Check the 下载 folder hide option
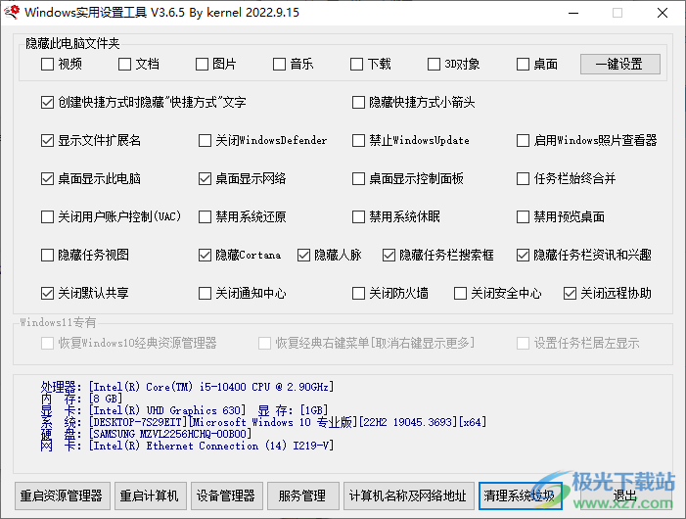 point(356,65)
